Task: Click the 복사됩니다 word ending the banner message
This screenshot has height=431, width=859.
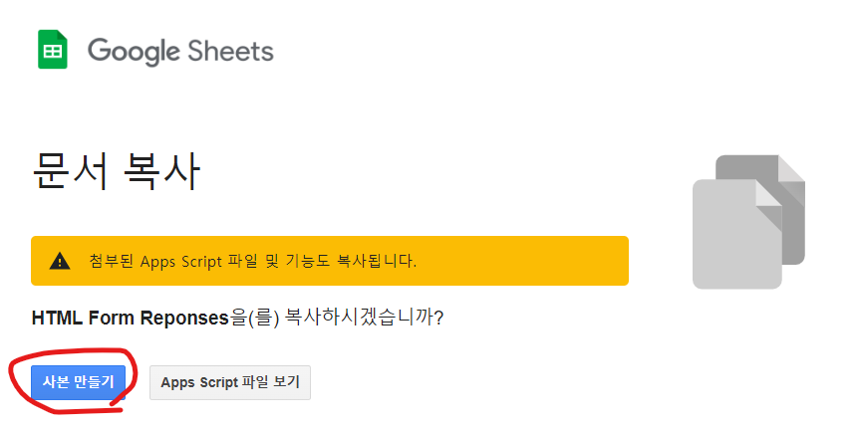Action: point(377,261)
